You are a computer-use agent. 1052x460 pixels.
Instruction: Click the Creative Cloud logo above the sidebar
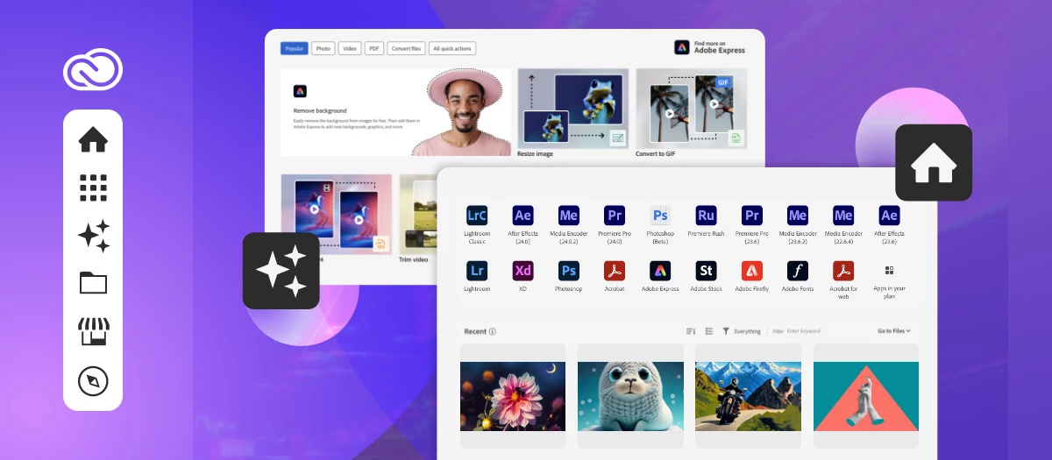[x=93, y=68]
